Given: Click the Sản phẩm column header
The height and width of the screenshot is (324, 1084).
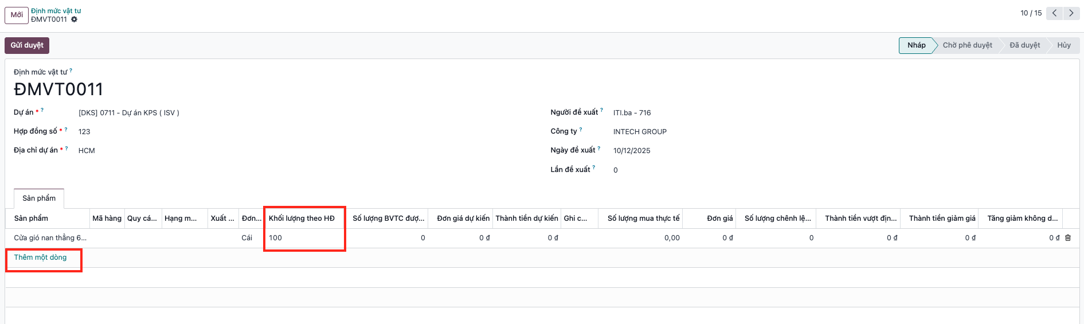Looking at the screenshot, I should click(x=48, y=218).
